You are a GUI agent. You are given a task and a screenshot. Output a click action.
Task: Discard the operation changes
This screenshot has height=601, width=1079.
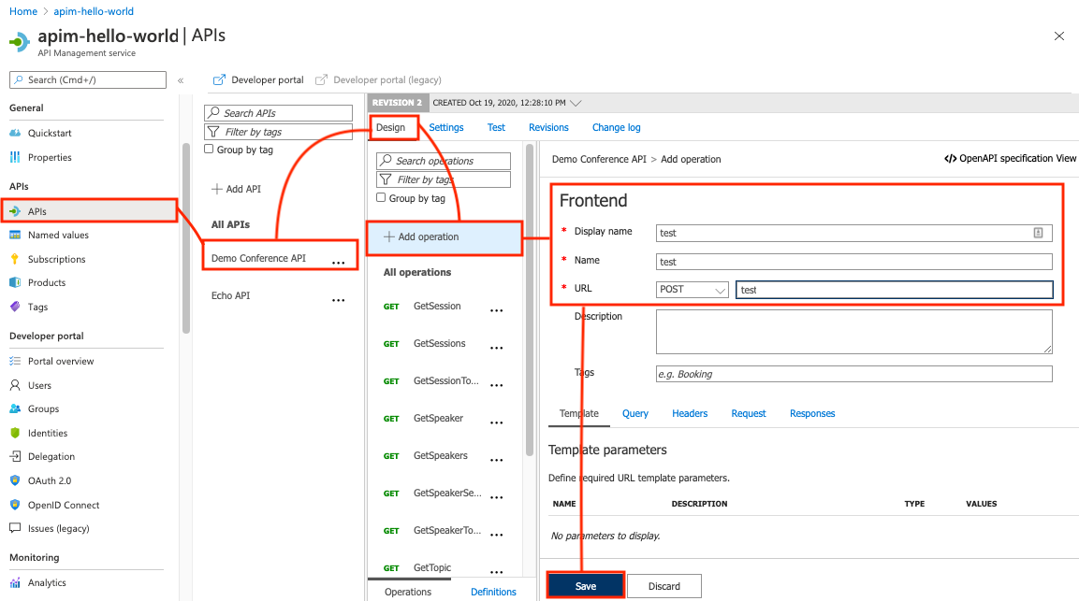click(x=664, y=586)
